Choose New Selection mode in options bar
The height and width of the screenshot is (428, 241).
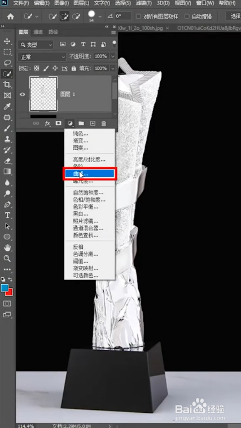pyautogui.click(x=52, y=16)
